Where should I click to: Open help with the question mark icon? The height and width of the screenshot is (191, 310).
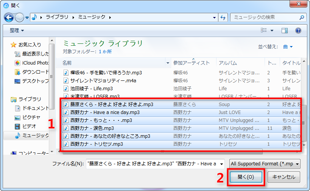(298, 30)
